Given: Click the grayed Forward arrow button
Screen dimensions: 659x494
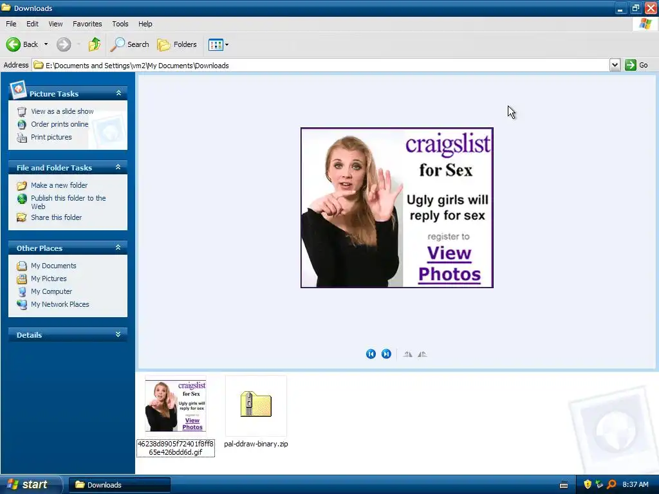Looking at the screenshot, I should click(64, 44).
